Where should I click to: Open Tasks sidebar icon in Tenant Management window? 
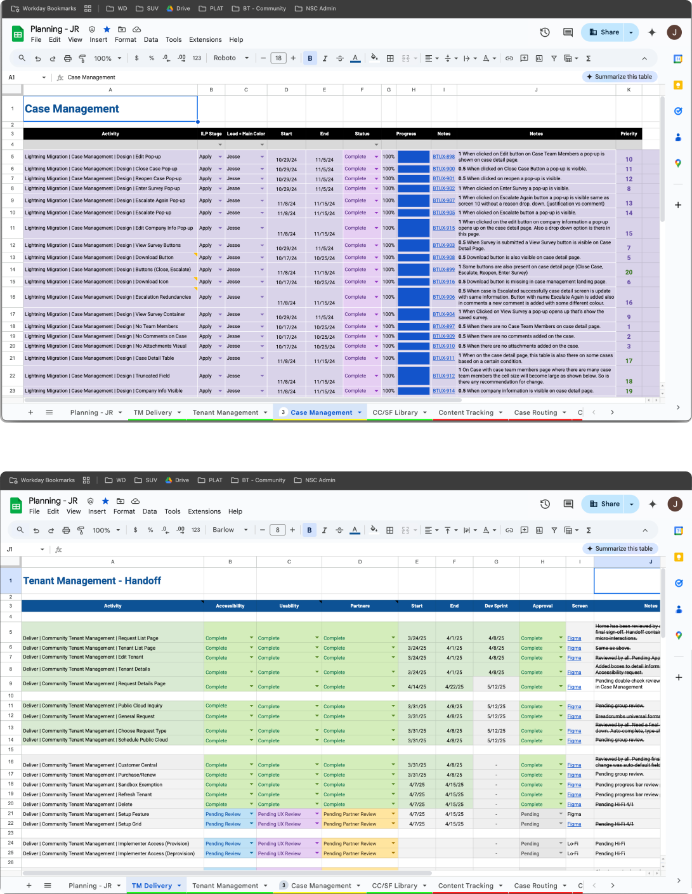click(x=679, y=583)
